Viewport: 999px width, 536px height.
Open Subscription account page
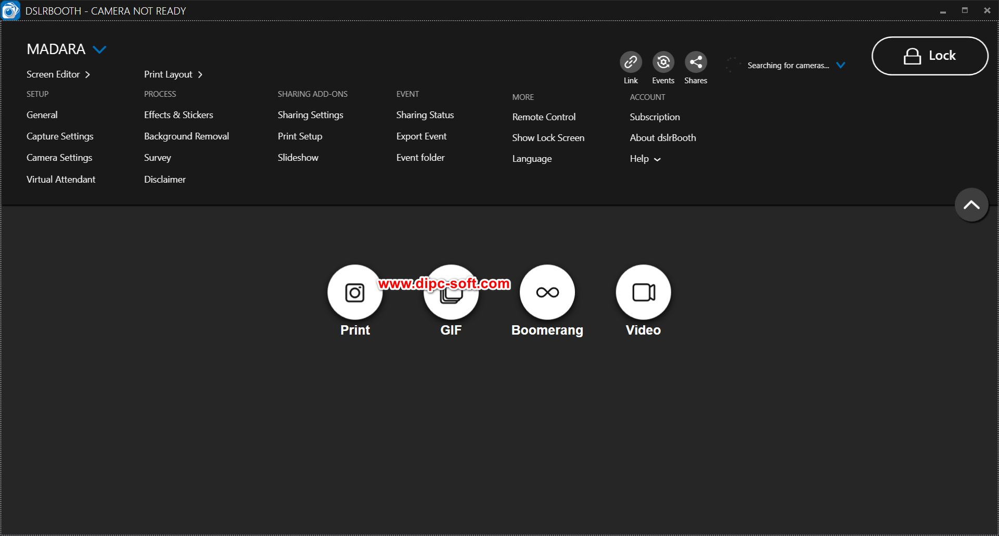655,117
